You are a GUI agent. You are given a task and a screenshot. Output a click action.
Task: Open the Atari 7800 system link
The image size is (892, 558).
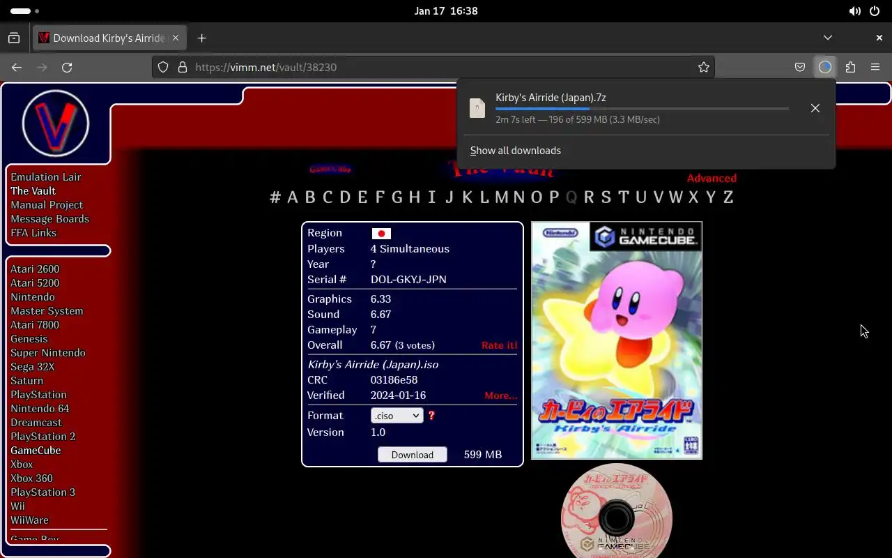pyautogui.click(x=35, y=325)
